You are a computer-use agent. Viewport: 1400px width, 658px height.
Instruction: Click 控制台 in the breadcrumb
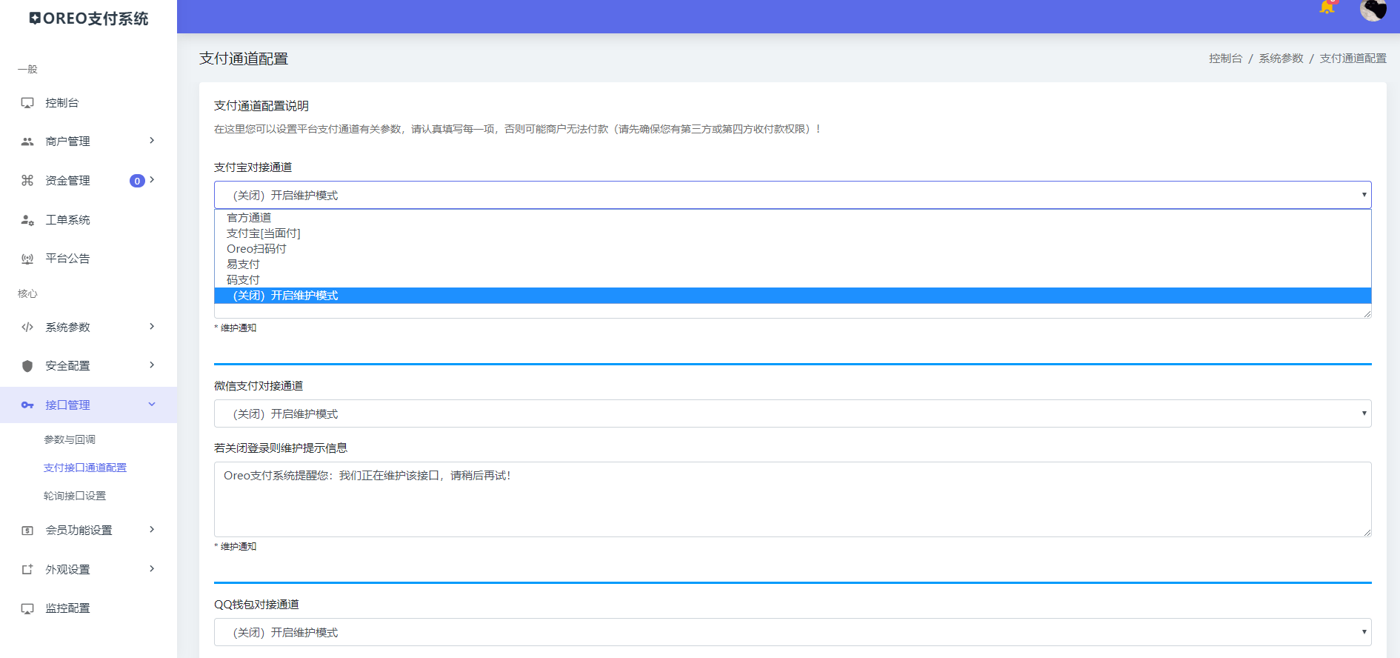(1225, 59)
